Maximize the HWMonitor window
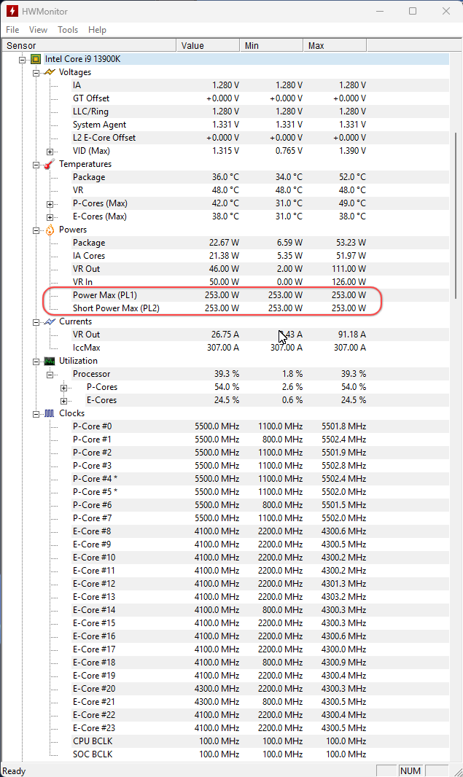Viewport: 463px width, 777px height. coord(413,11)
